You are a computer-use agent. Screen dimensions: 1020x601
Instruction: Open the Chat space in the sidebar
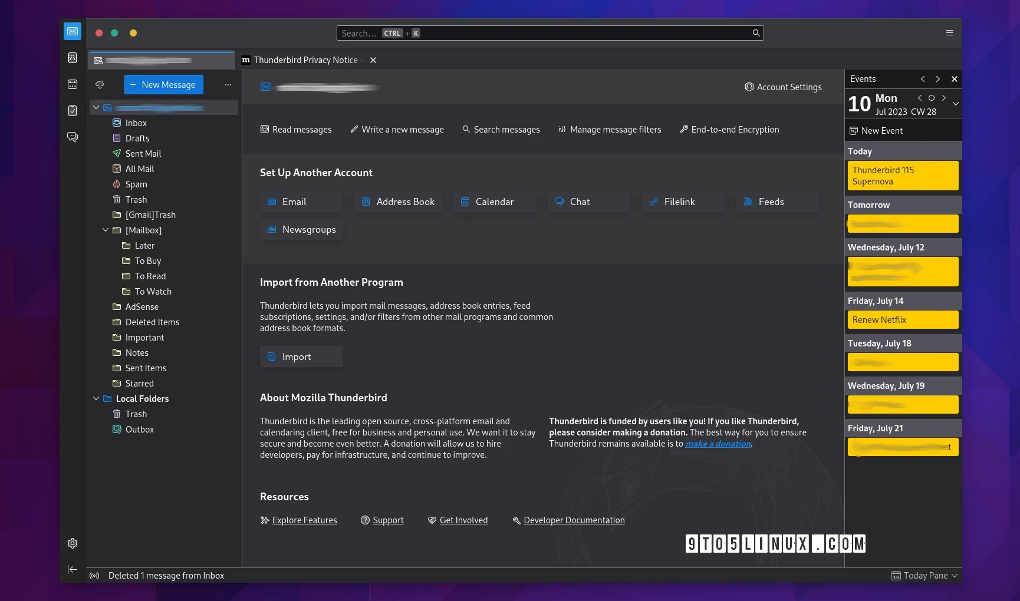click(x=72, y=137)
